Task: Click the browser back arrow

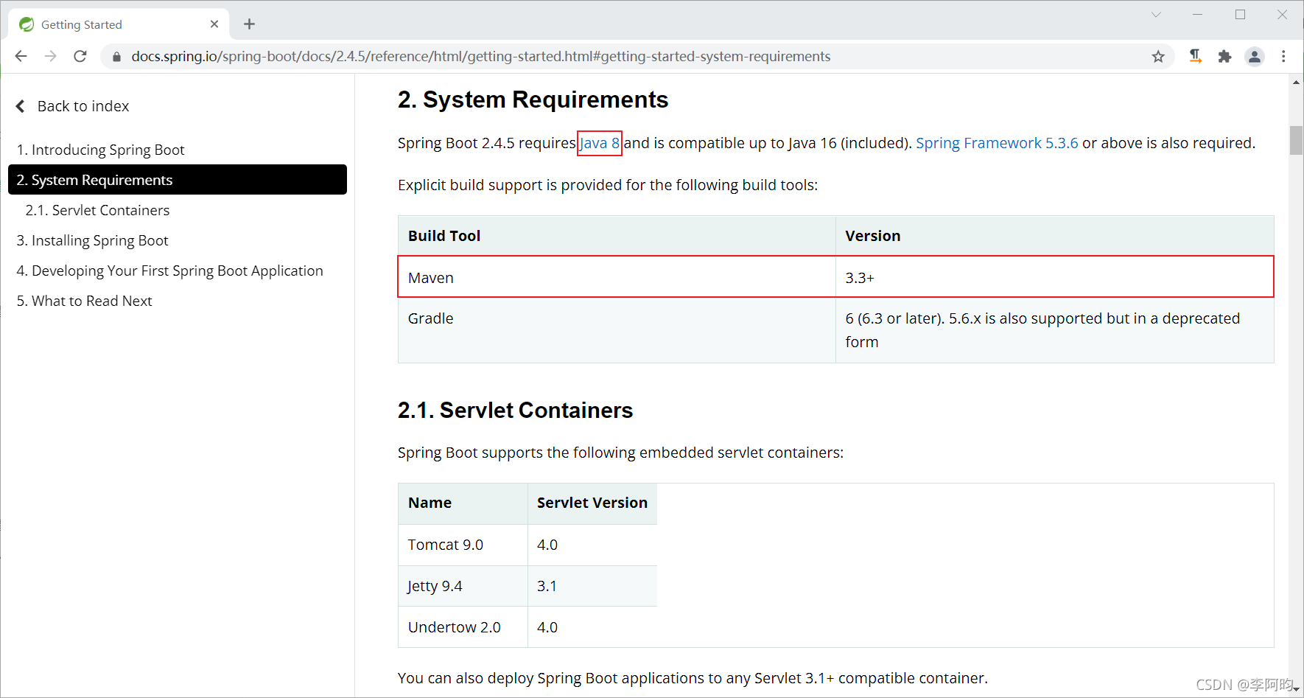Action: point(21,56)
